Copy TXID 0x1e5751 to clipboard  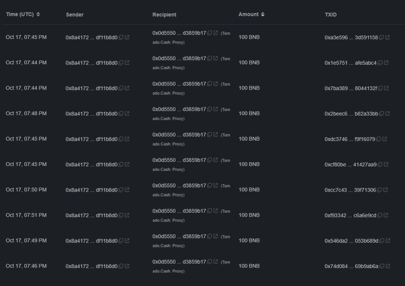(380, 63)
